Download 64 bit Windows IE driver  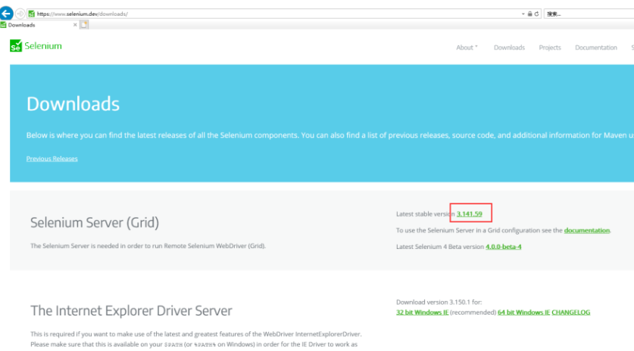(x=523, y=312)
